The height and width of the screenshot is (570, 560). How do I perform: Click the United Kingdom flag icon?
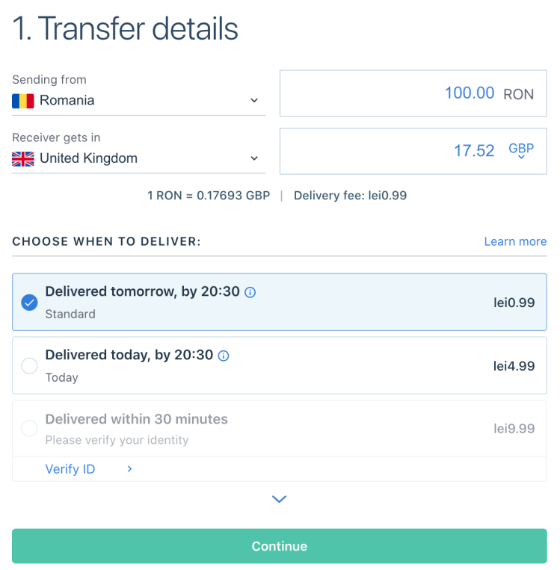[x=23, y=158]
